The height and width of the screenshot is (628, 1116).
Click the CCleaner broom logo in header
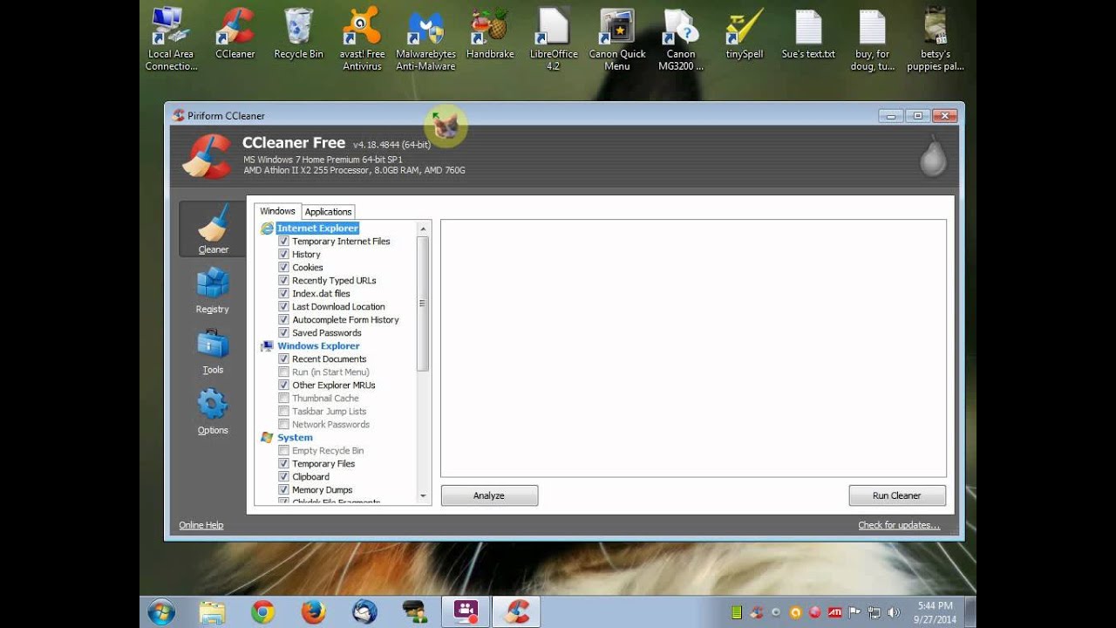click(208, 156)
